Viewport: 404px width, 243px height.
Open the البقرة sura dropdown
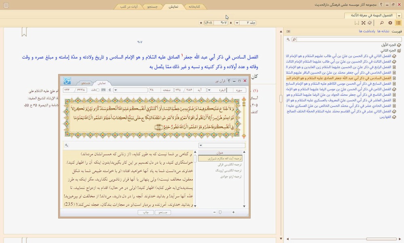[209, 90]
